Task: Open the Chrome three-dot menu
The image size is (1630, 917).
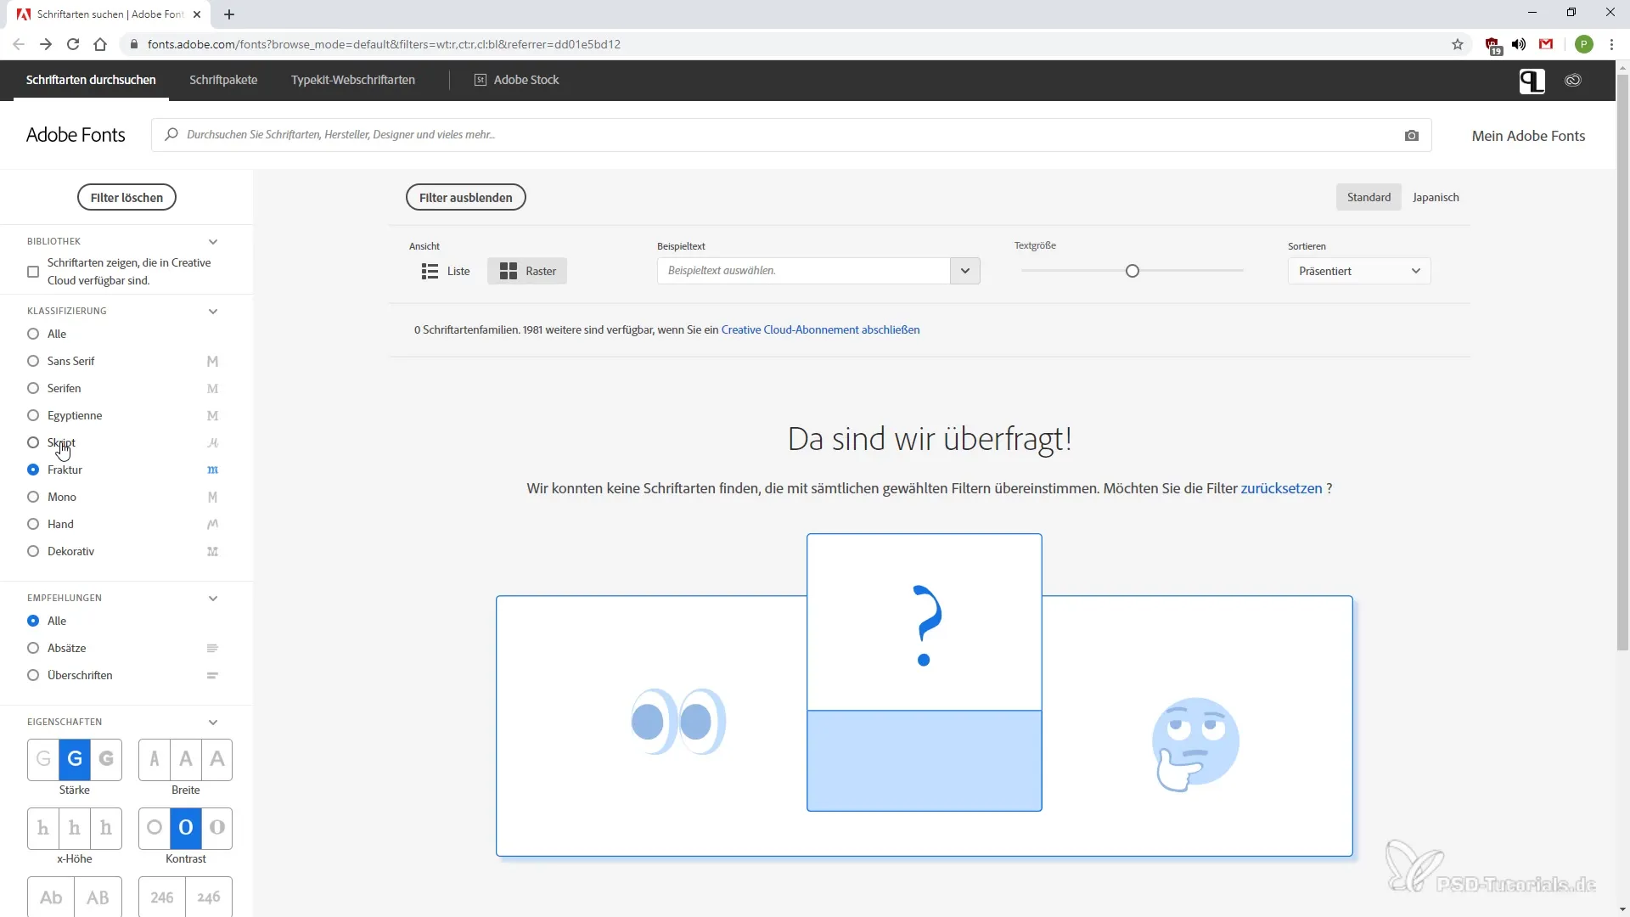Action: tap(1611, 44)
